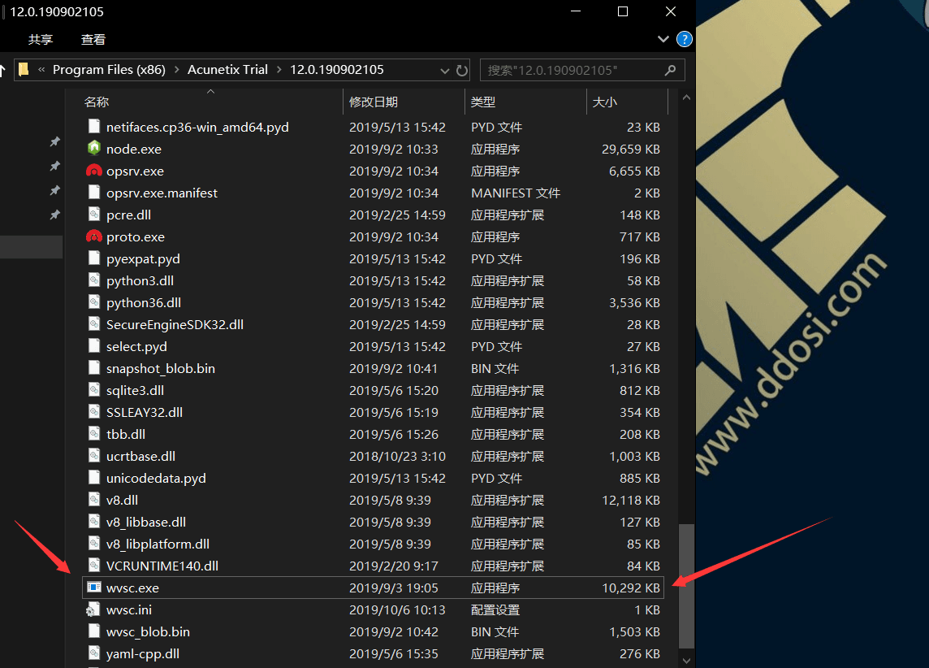Click the python36.dll file icon

(93, 301)
